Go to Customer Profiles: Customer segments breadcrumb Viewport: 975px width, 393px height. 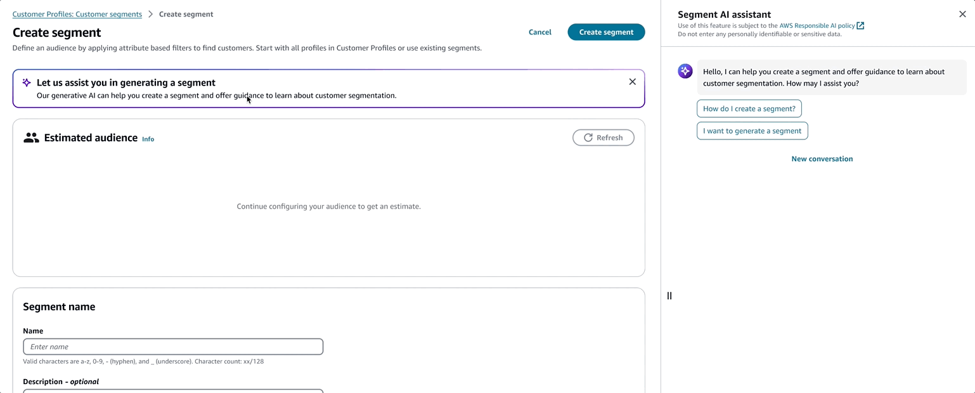click(77, 14)
